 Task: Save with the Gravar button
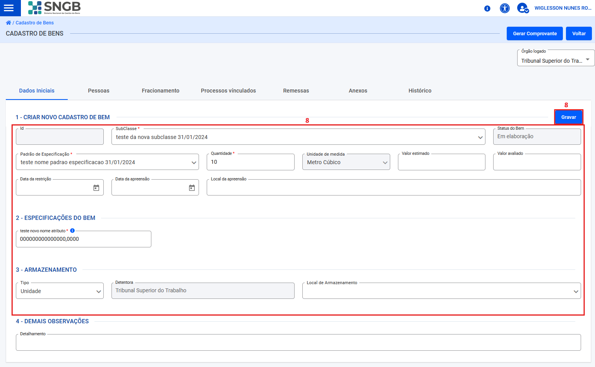tap(569, 117)
